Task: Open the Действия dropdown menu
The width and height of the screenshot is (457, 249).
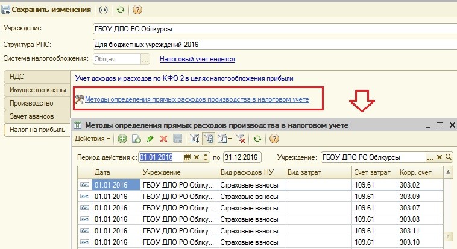Action: [92, 139]
